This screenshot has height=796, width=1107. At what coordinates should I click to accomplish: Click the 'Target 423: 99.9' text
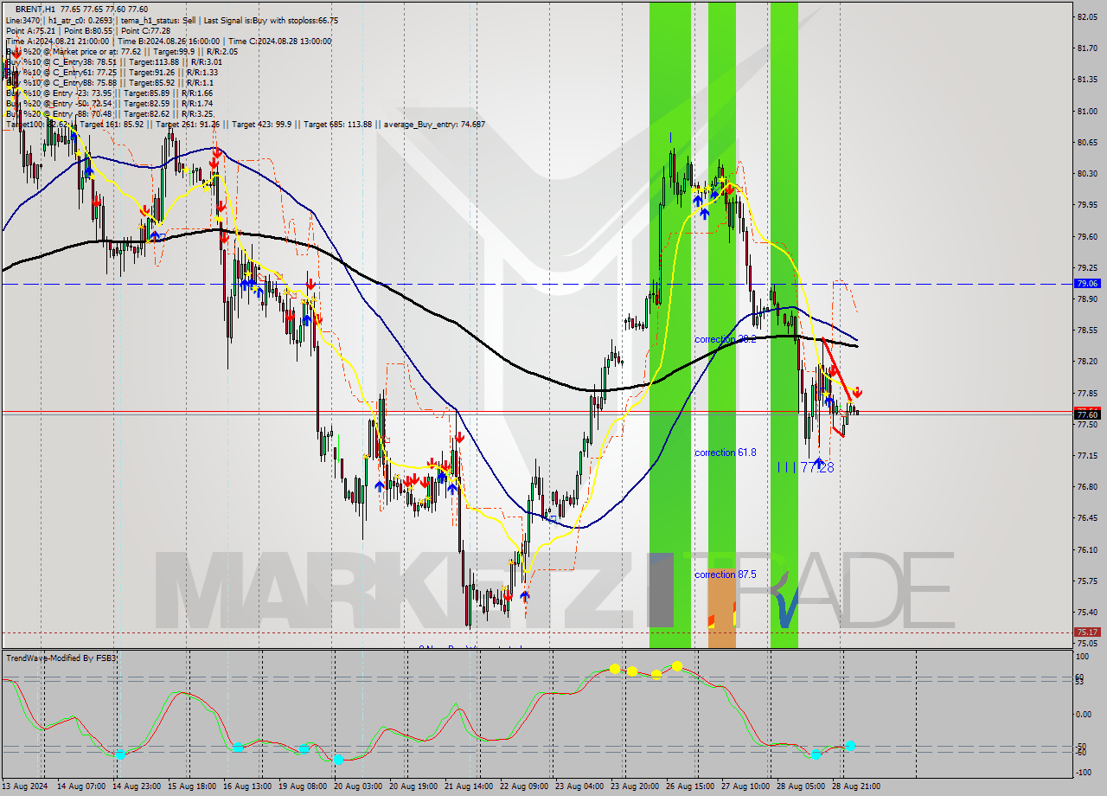pyautogui.click(x=264, y=124)
